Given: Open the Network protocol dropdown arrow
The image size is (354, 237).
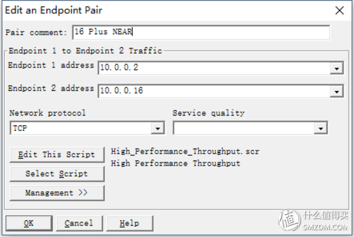Looking at the screenshot, I should pos(158,129).
